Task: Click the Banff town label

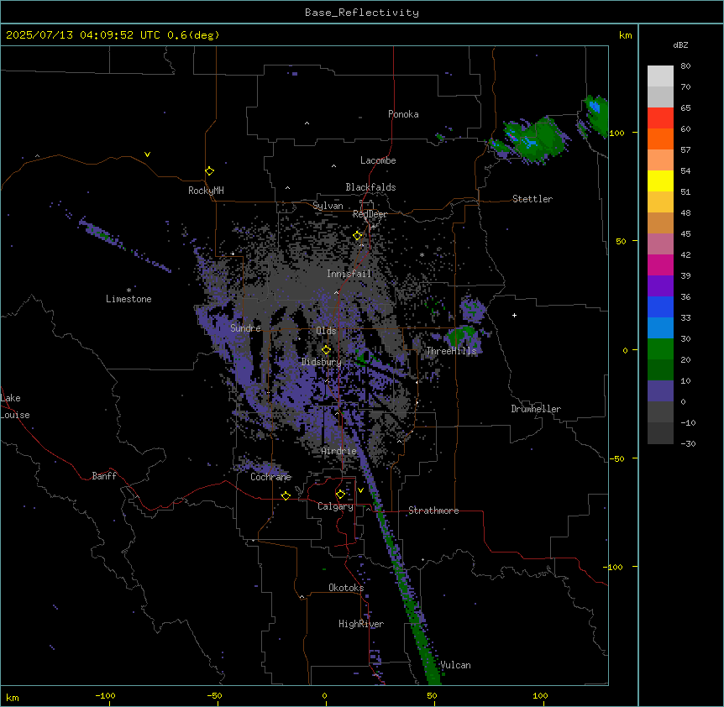Action: click(104, 476)
